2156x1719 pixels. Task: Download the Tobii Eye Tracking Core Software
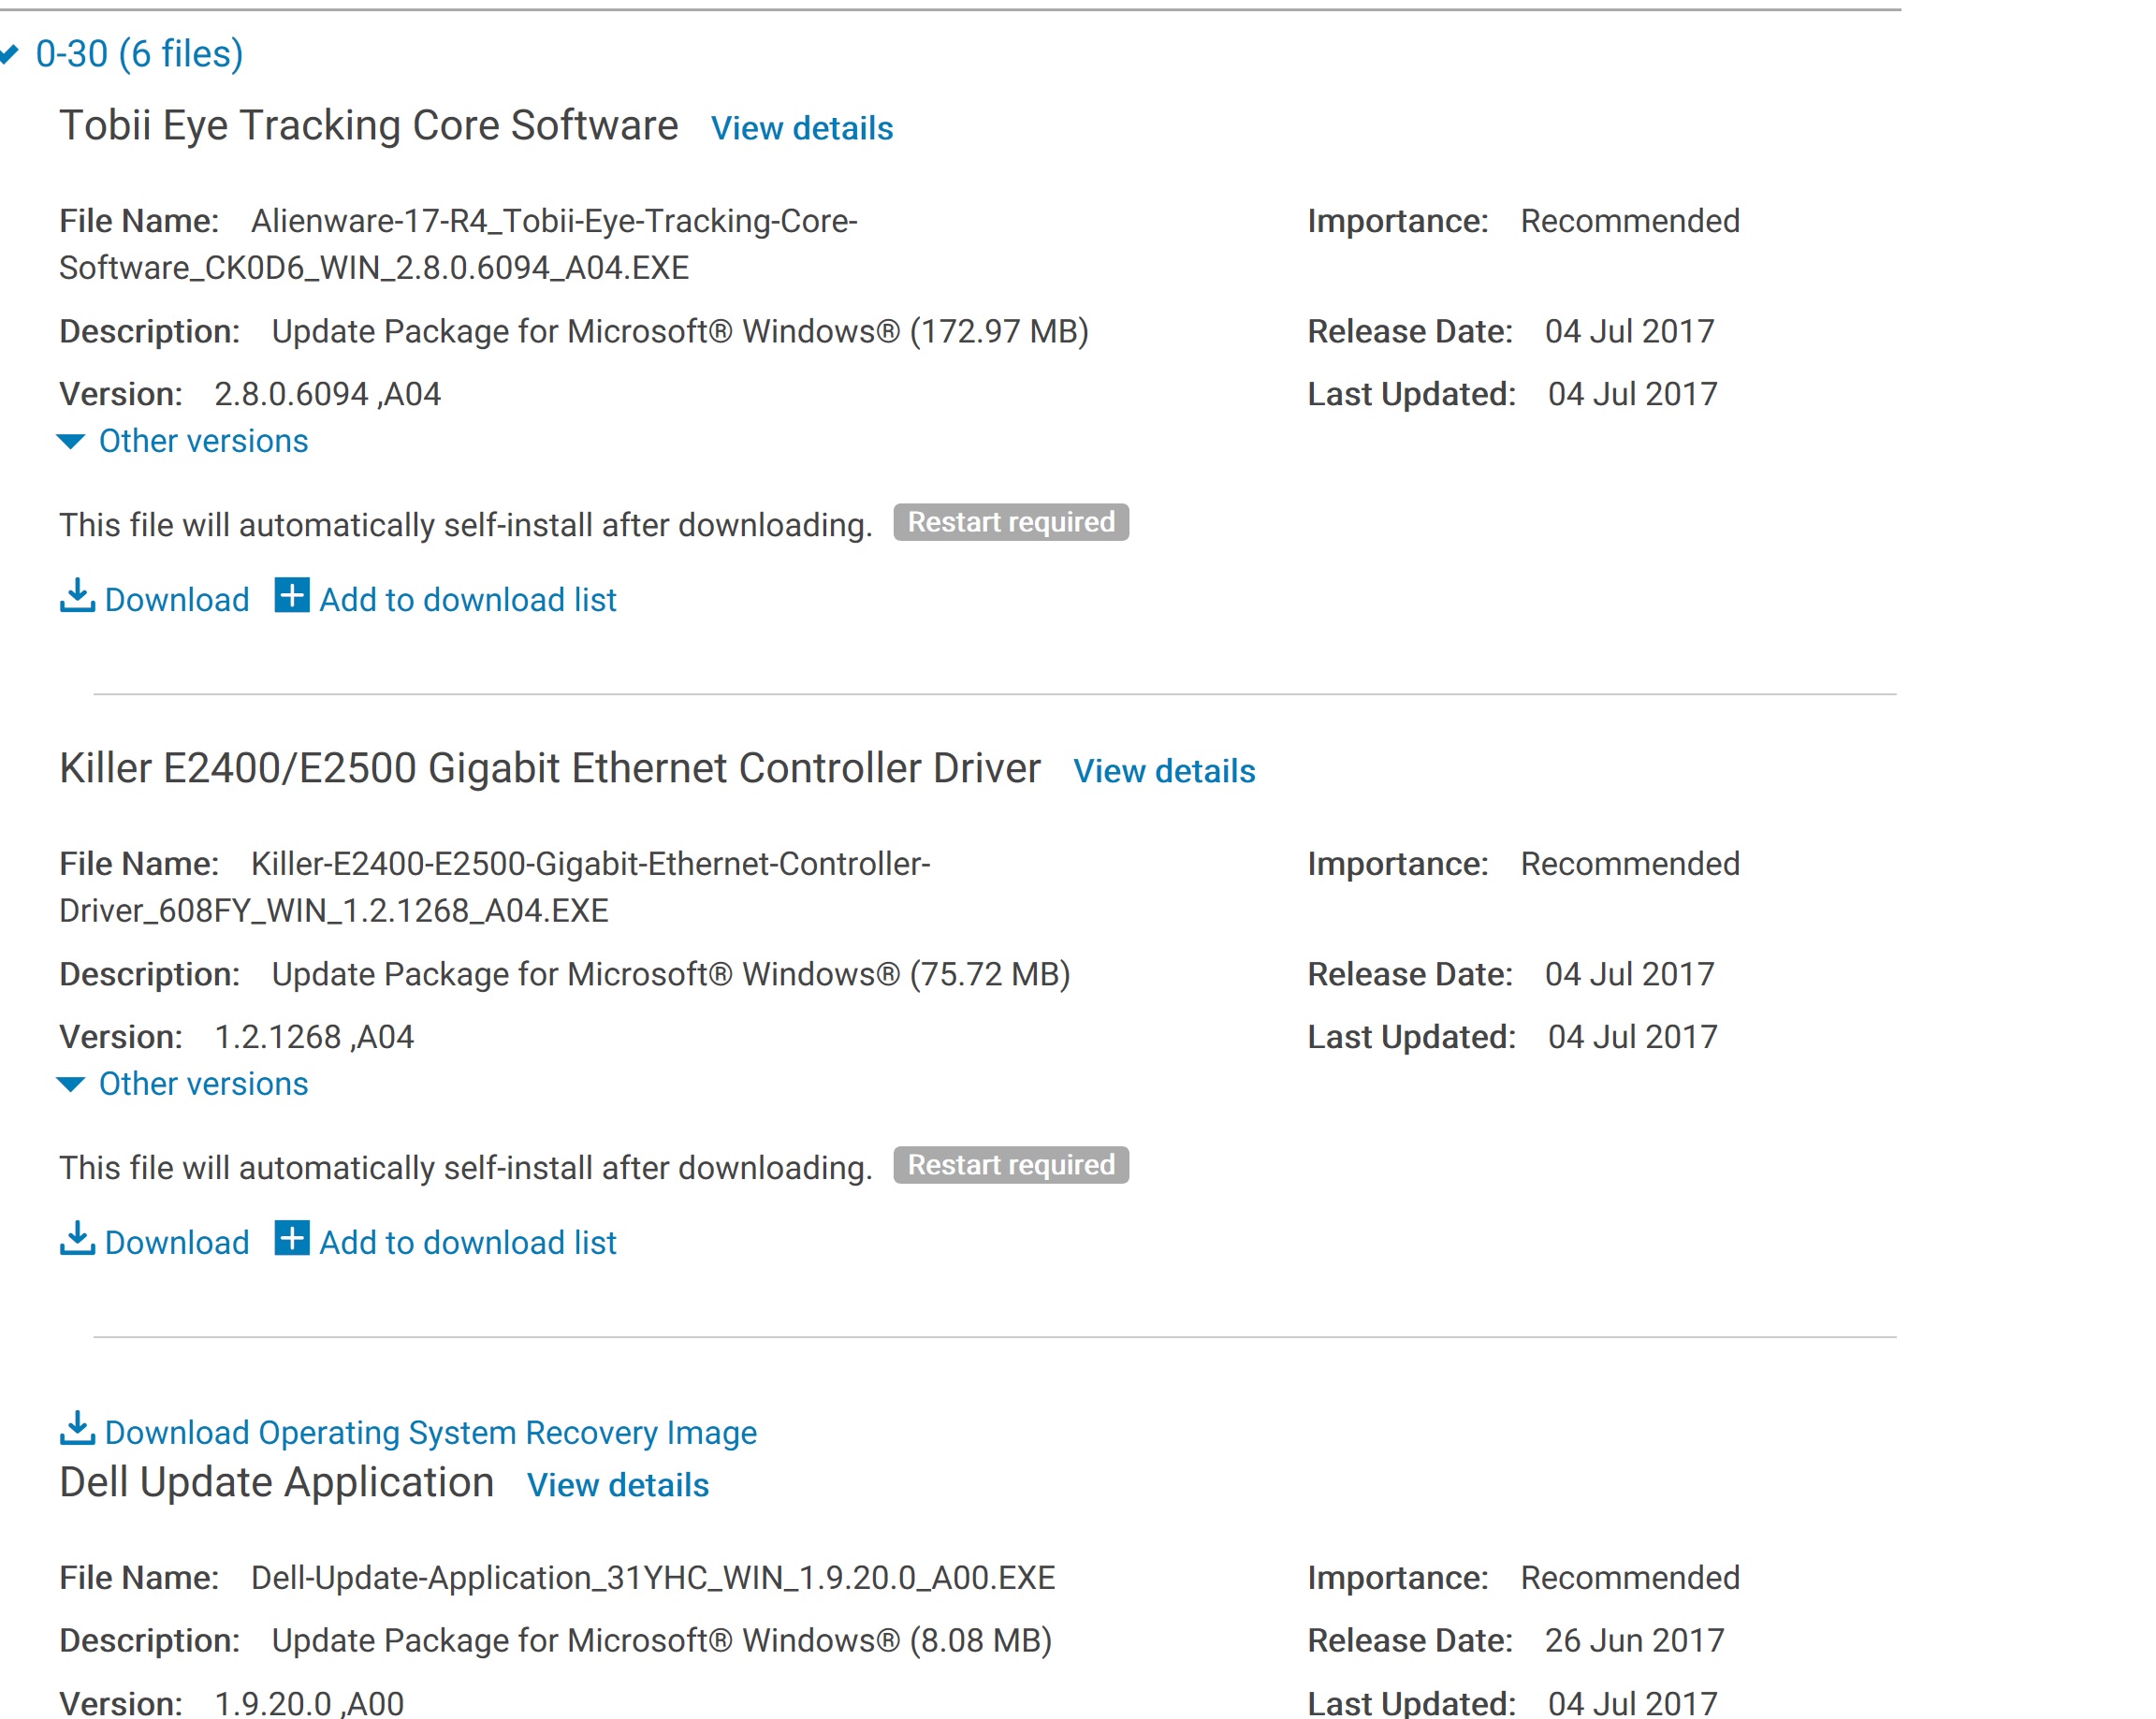(177, 600)
